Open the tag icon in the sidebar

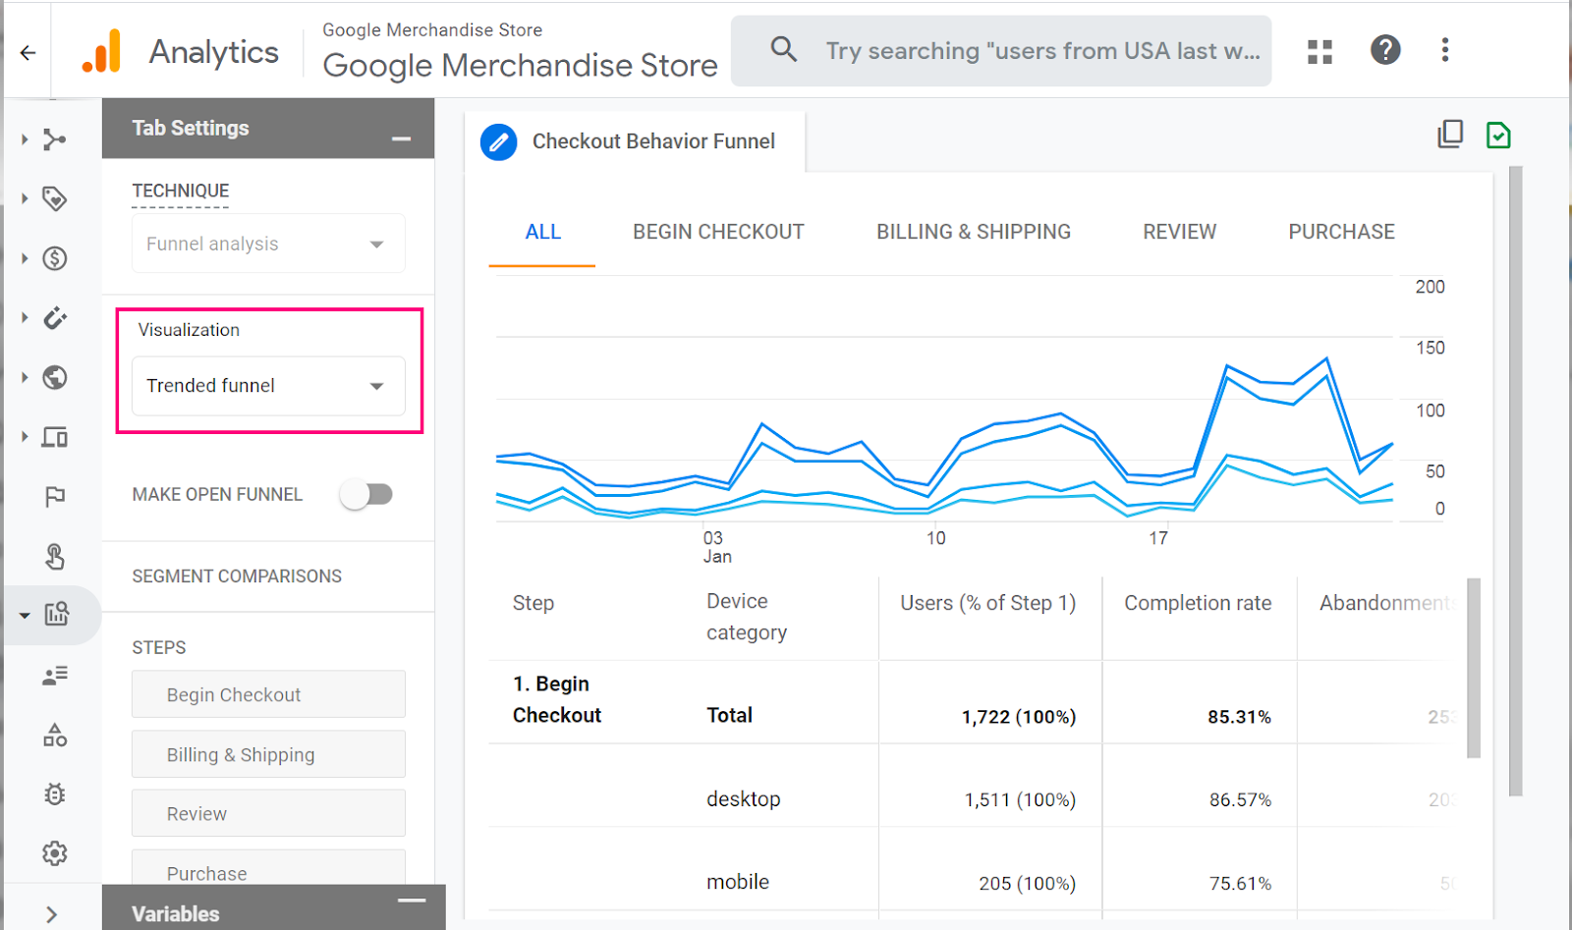pos(55,198)
